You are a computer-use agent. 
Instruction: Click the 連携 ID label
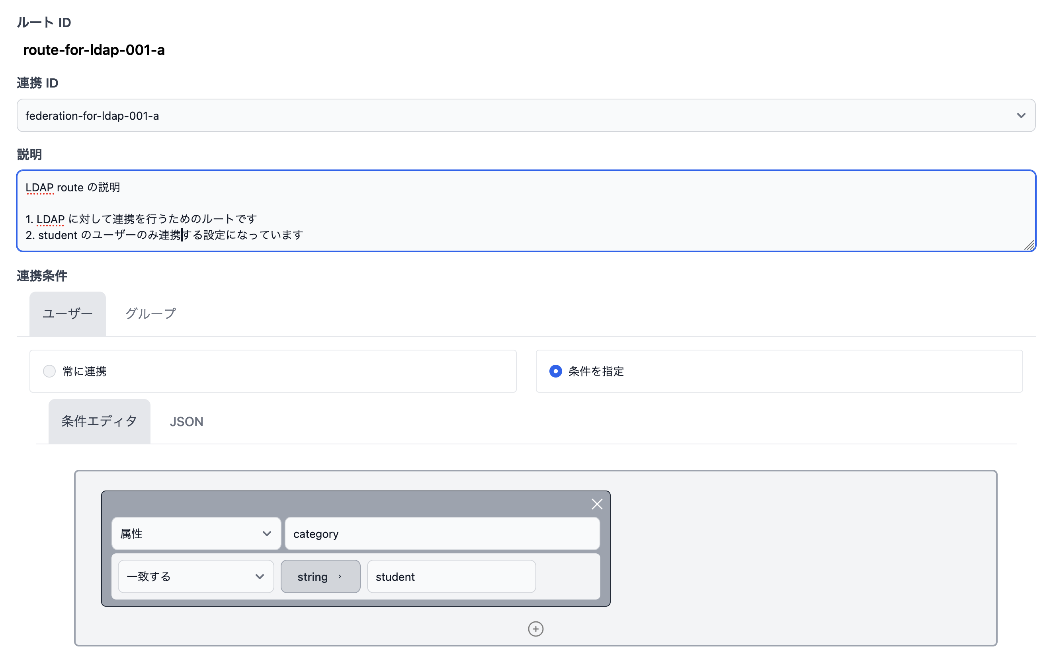point(37,83)
